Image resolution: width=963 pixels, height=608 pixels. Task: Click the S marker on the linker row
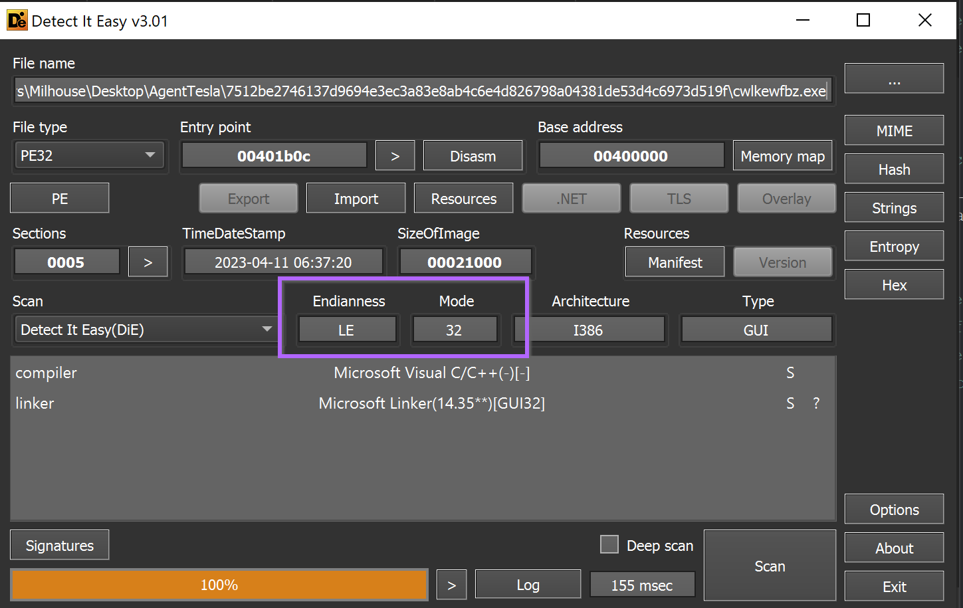coord(790,403)
